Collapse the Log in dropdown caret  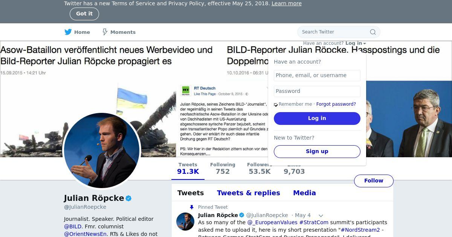click(x=365, y=44)
